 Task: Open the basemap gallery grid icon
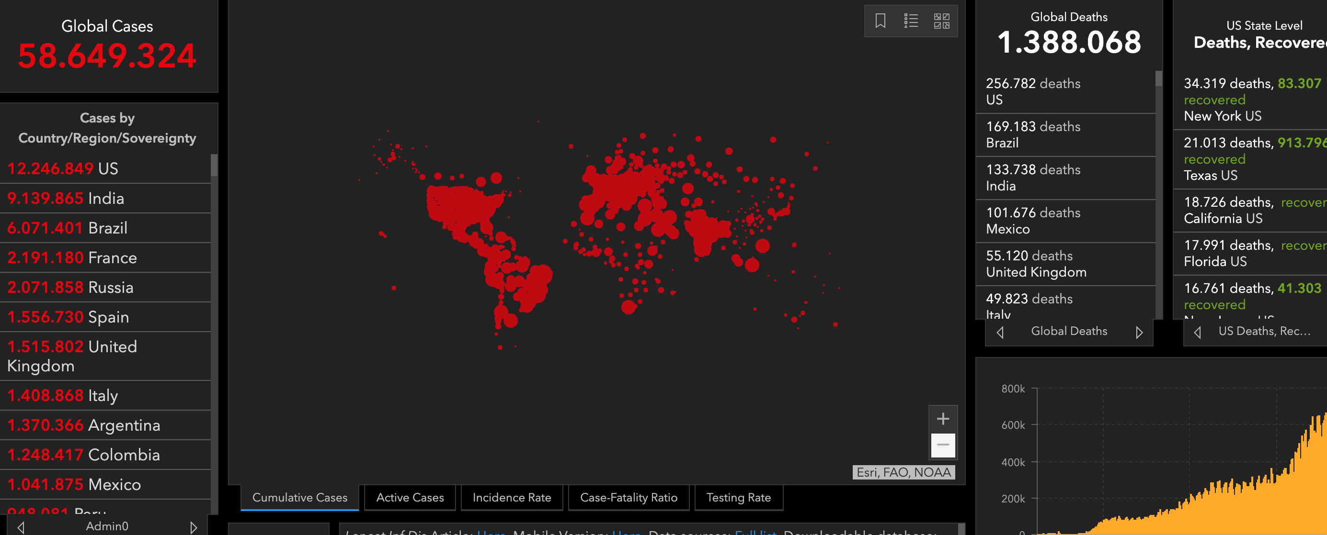click(941, 21)
